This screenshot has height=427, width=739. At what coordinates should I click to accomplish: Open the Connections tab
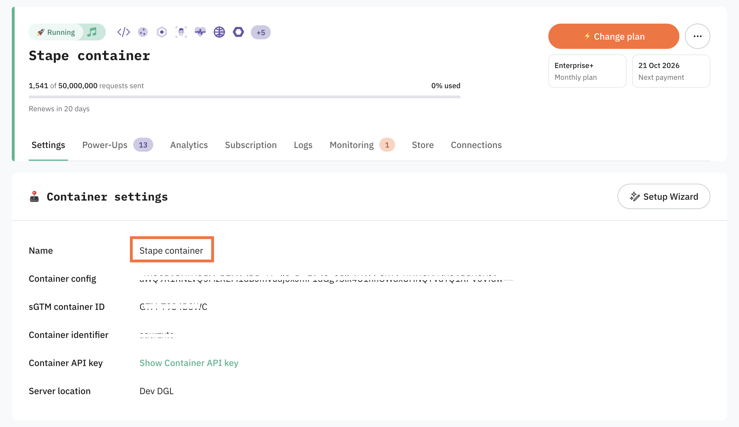(476, 145)
